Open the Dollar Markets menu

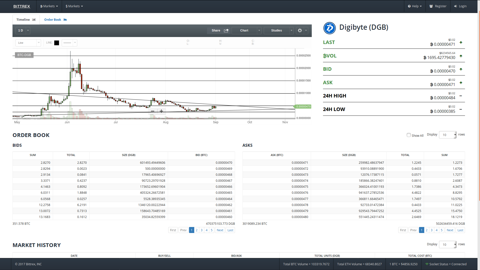coord(74,6)
